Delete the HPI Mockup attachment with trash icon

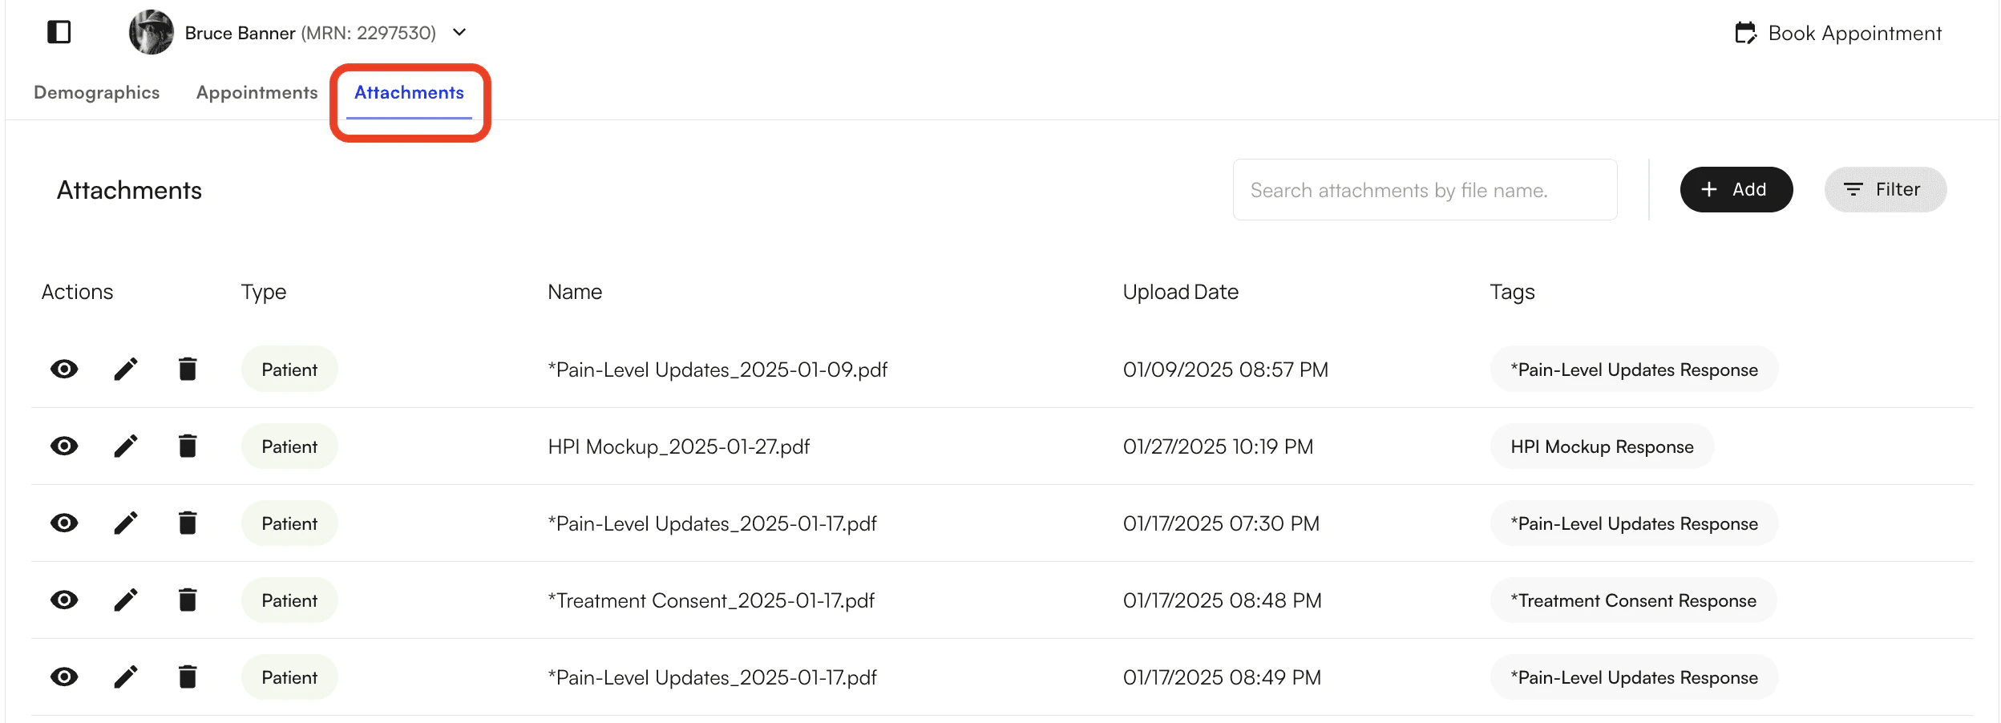188,446
